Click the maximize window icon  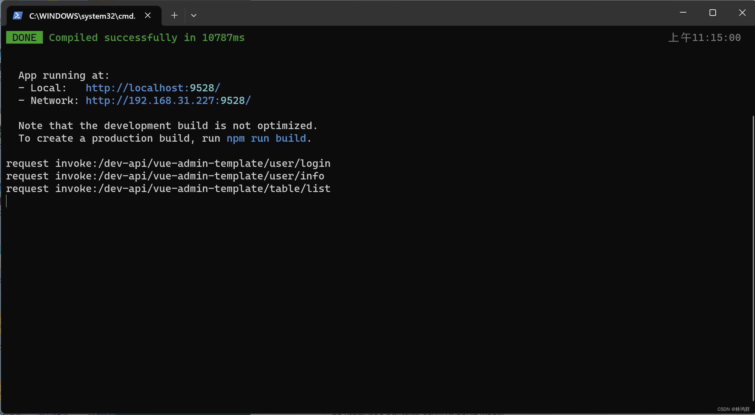point(712,13)
